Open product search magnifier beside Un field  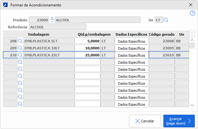pos(166,20)
